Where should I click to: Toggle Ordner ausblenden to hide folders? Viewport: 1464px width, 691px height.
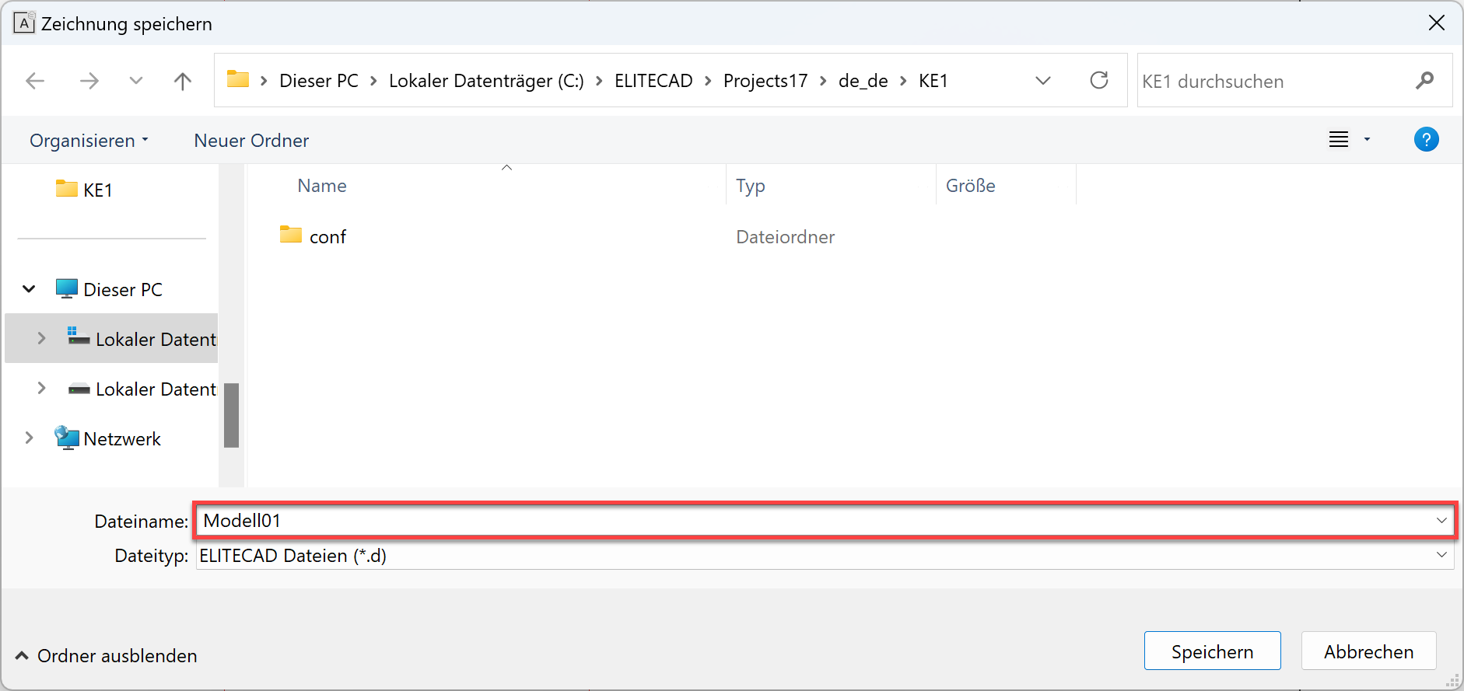(106, 656)
